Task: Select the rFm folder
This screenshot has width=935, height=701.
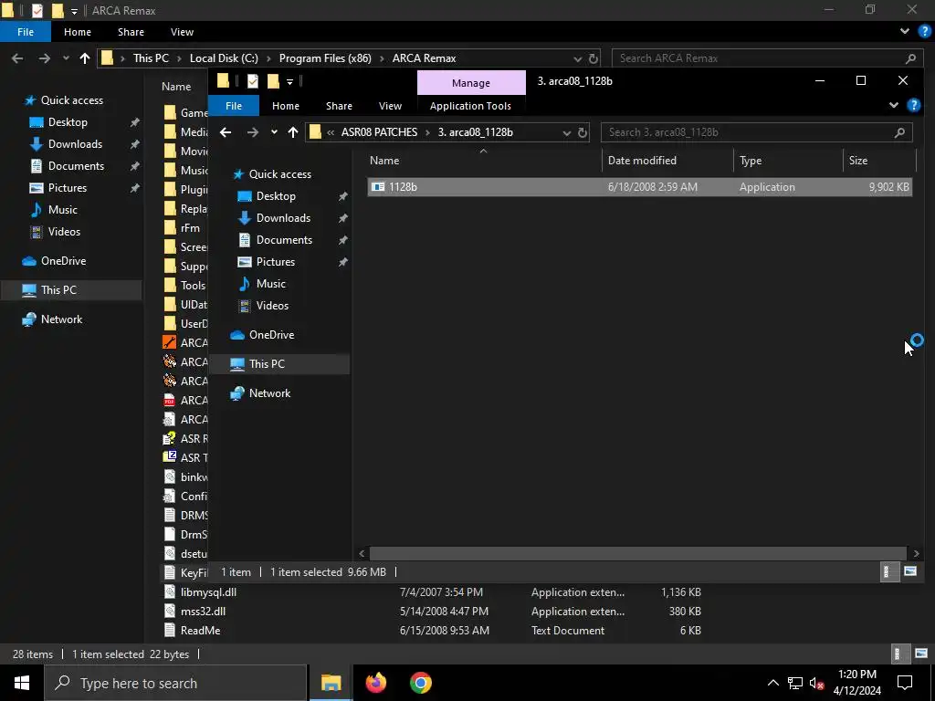Action: (x=190, y=228)
